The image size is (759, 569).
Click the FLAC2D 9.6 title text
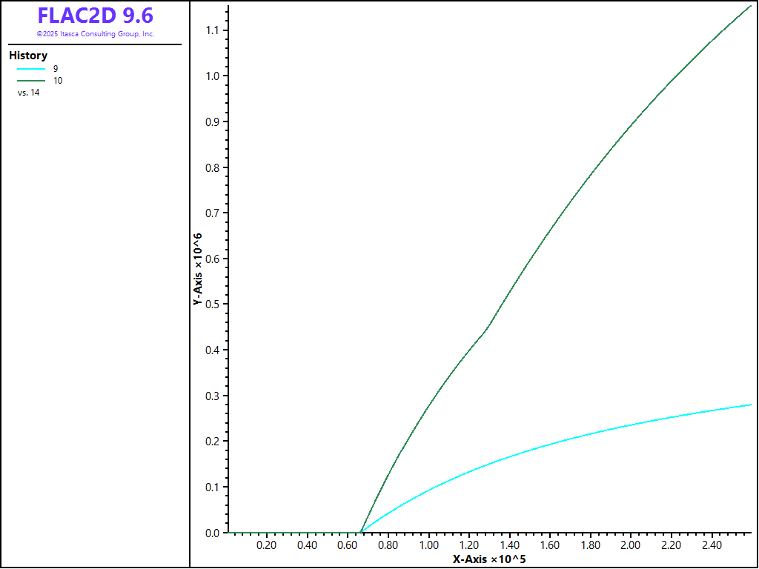[95, 16]
